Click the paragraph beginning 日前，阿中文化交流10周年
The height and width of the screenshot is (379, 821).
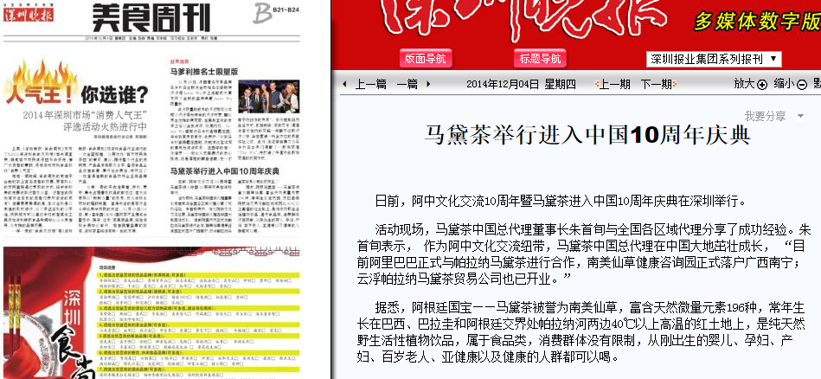[x=561, y=201]
